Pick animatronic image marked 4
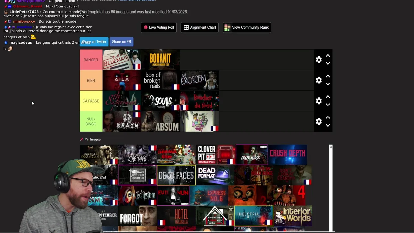The height and width of the screenshot is (233, 414). coord(286,195)
